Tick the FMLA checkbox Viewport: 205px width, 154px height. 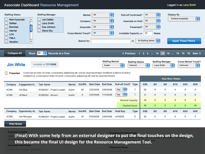pyautogui.click(x=6, y=38)
